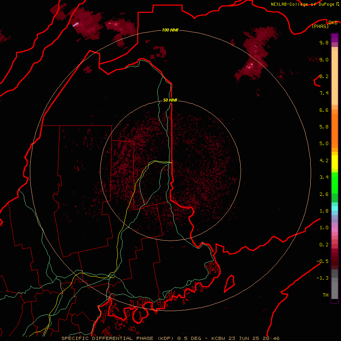Click the 5.0 value on color scale
The image size is (341, 341).
324,144
